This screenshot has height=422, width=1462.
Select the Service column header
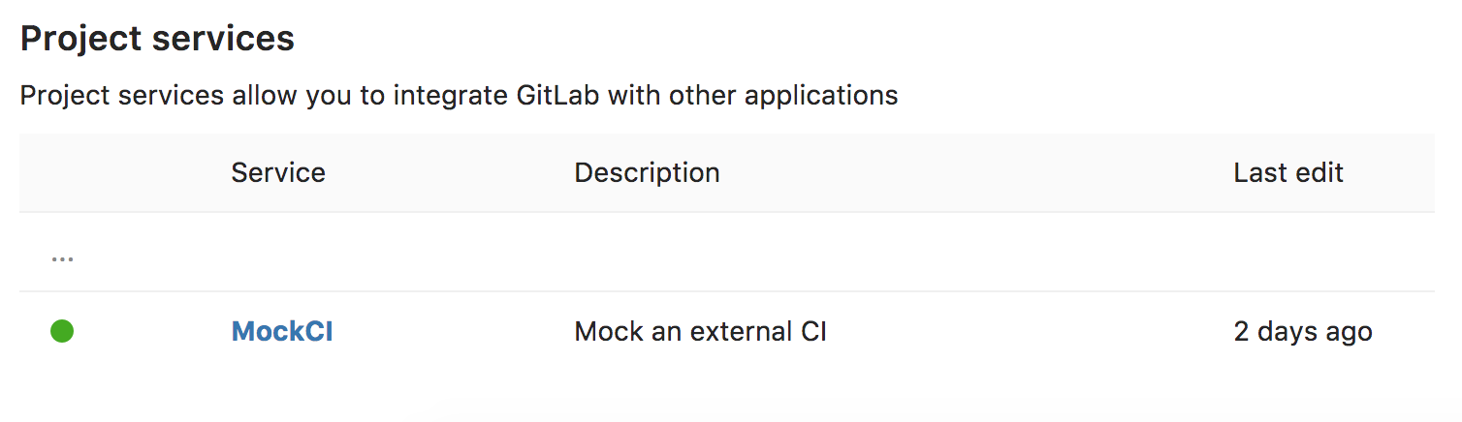click(278, 172)
